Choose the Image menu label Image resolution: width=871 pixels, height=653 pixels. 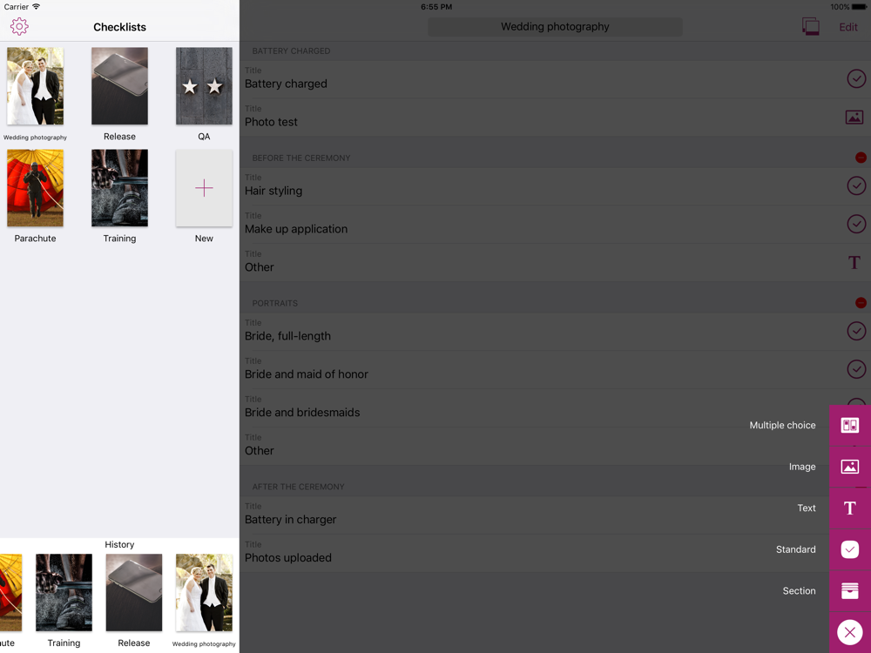click(802, 467)
